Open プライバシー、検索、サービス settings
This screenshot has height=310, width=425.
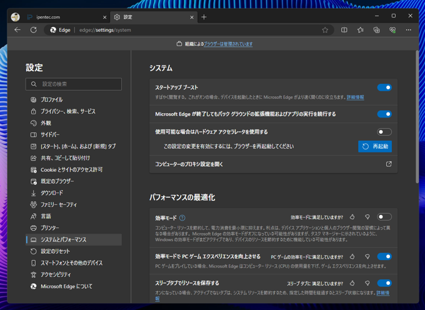click(74, 111)
